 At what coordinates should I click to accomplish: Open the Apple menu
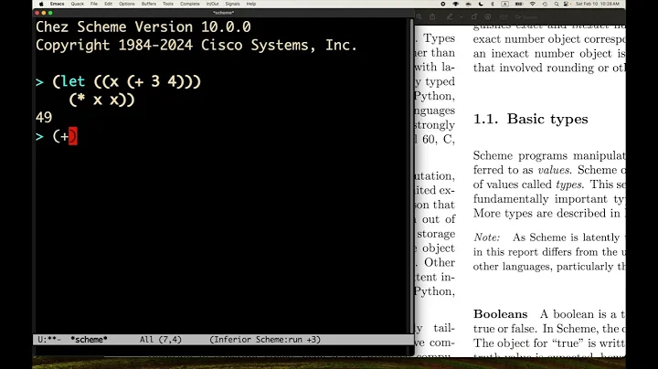(41, 4)
